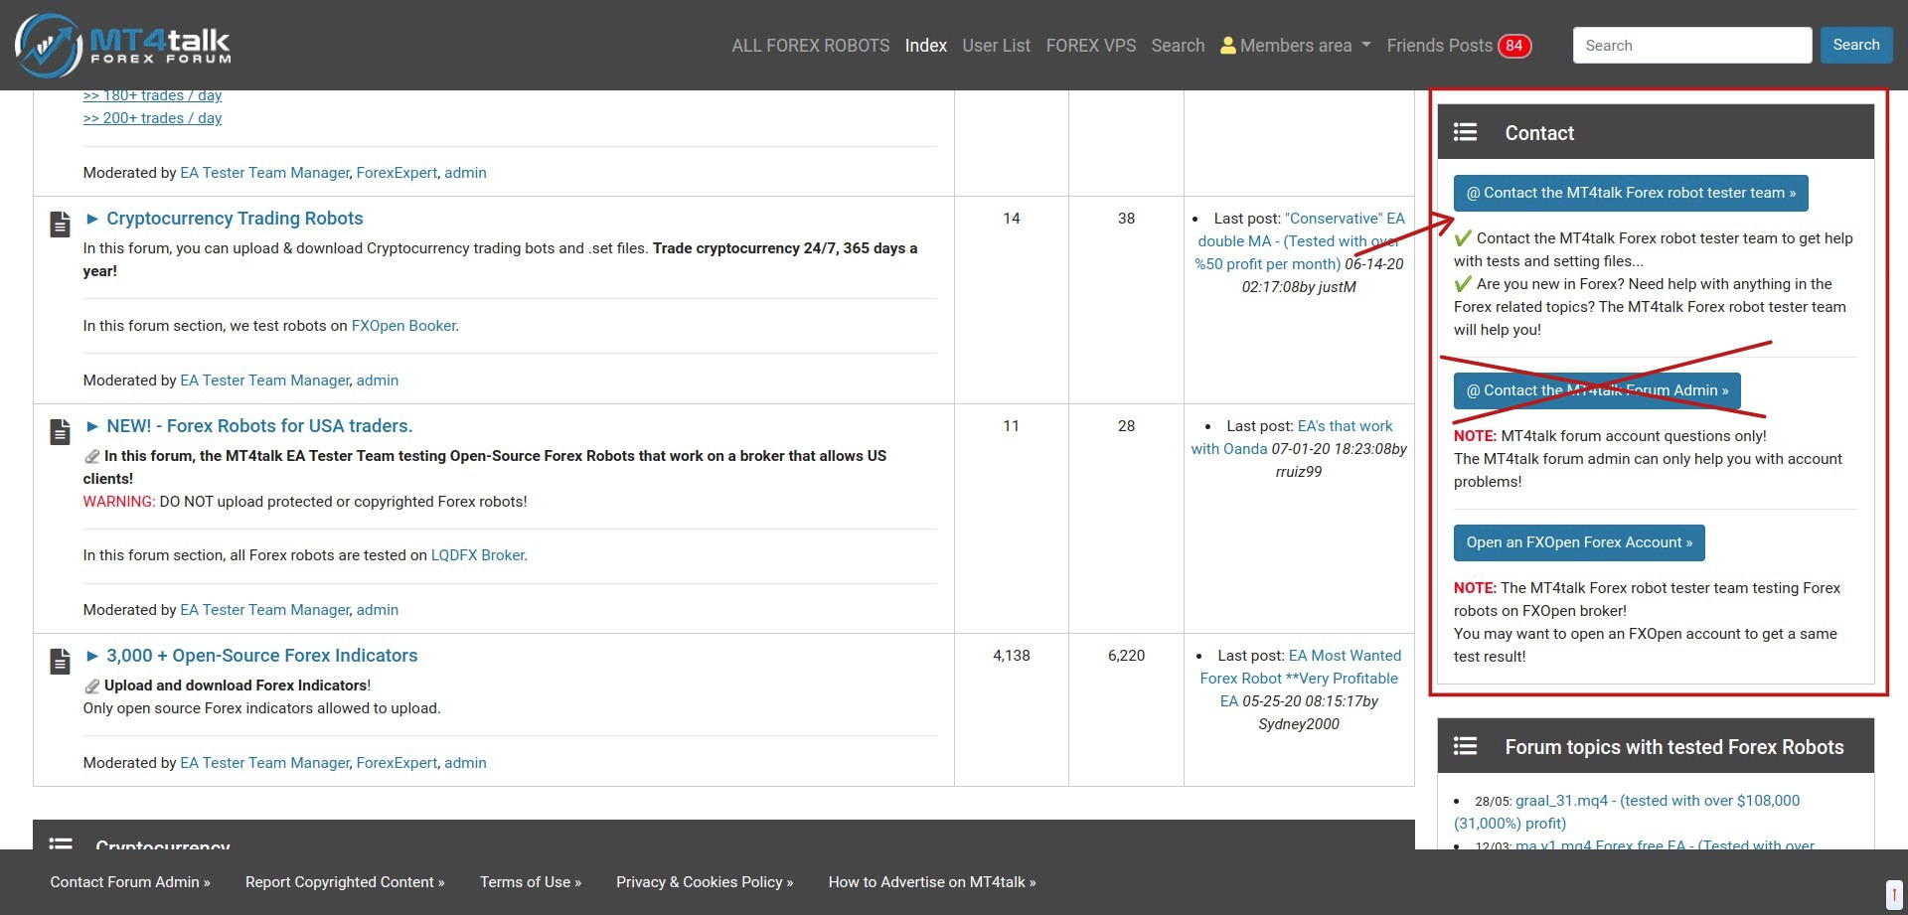Open the MT4talk Forex Forum logo

(x=123, y=45)
